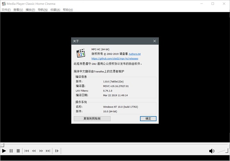230x161 pixels.
Task: Click the seek bar thumb
Action: pyautogui.click(x=2, y=145)
